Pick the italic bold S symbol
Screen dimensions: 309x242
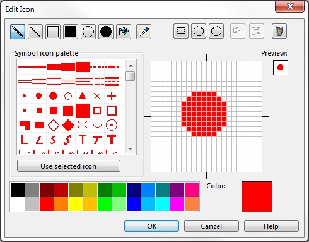tap(67, 140)
